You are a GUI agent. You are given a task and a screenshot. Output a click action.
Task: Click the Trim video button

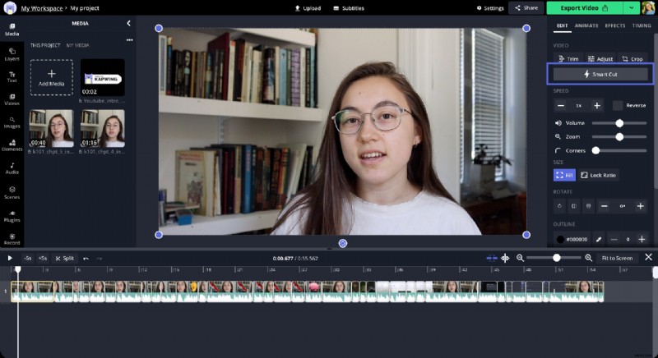point(568,59)
